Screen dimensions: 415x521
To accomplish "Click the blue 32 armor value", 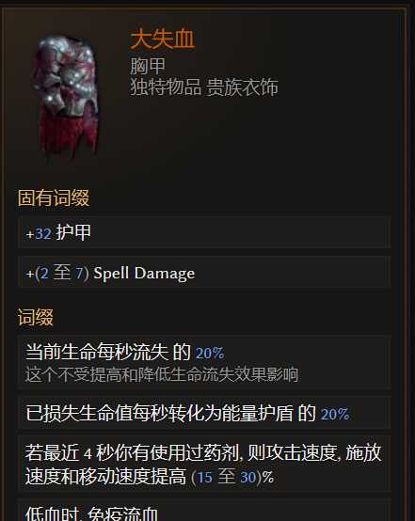I will (x=43, y=233).
